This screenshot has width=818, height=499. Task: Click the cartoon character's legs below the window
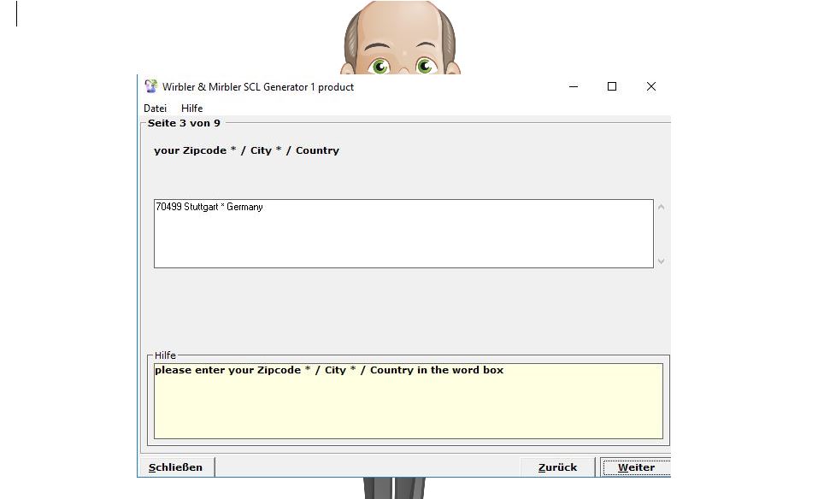pyautogui.click(x=392, y=489)
